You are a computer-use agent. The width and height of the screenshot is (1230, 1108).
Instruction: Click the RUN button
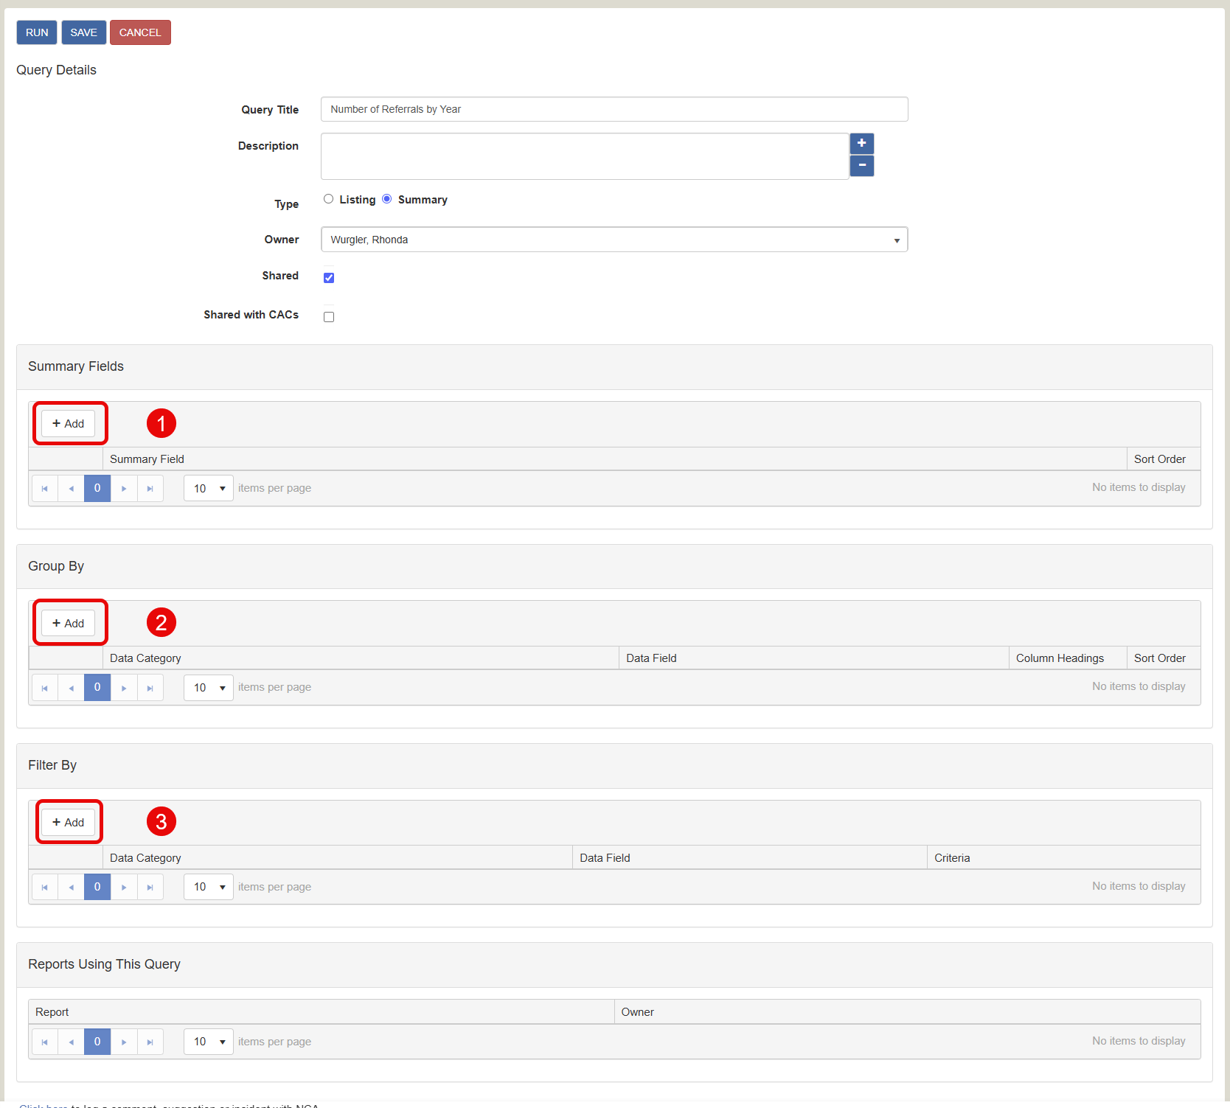[x=37, y=32]
